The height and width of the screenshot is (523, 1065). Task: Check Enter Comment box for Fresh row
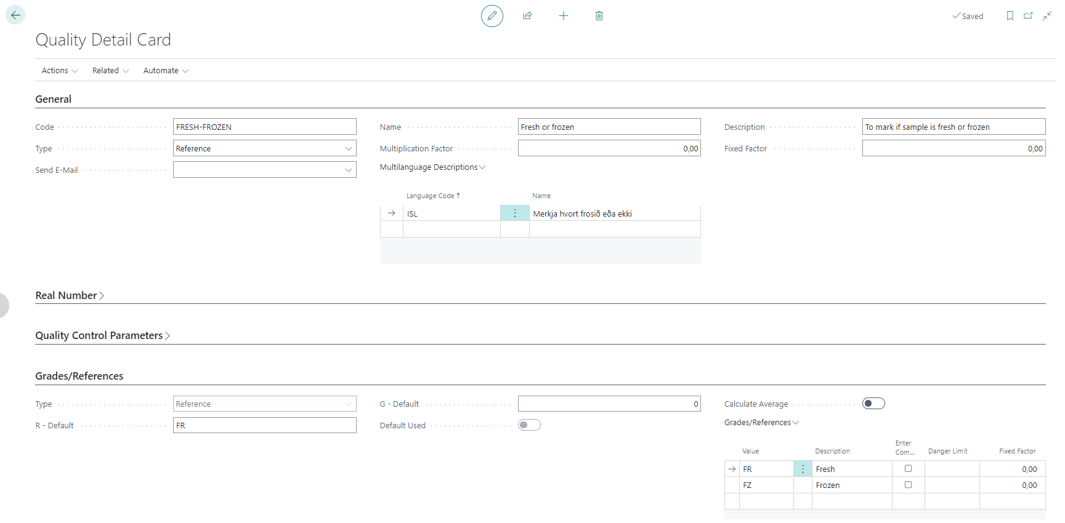pyautogui.click(x=908, y=469)
